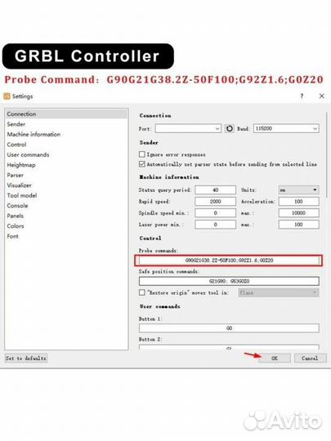Refresh the serial port list icon

(x=230, y=128)
